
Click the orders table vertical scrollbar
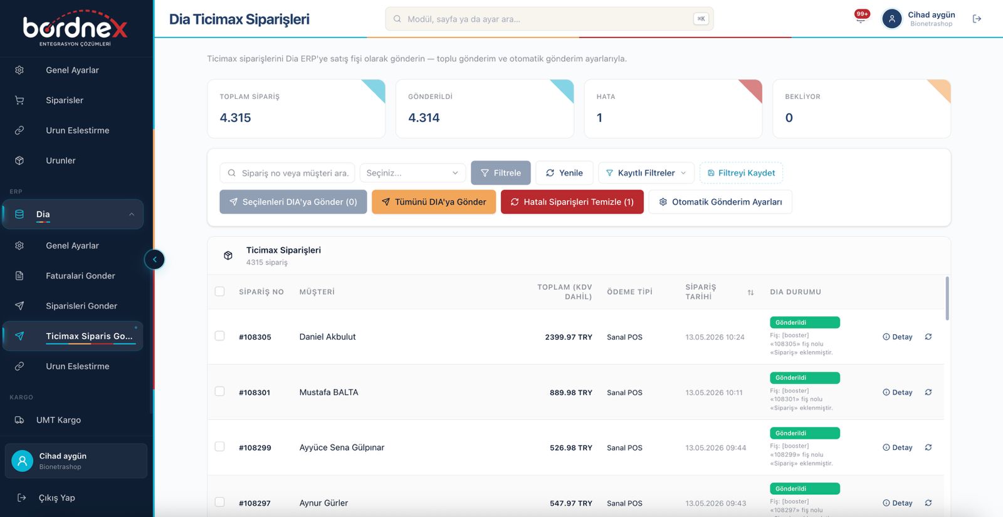[x=947, y=299]
